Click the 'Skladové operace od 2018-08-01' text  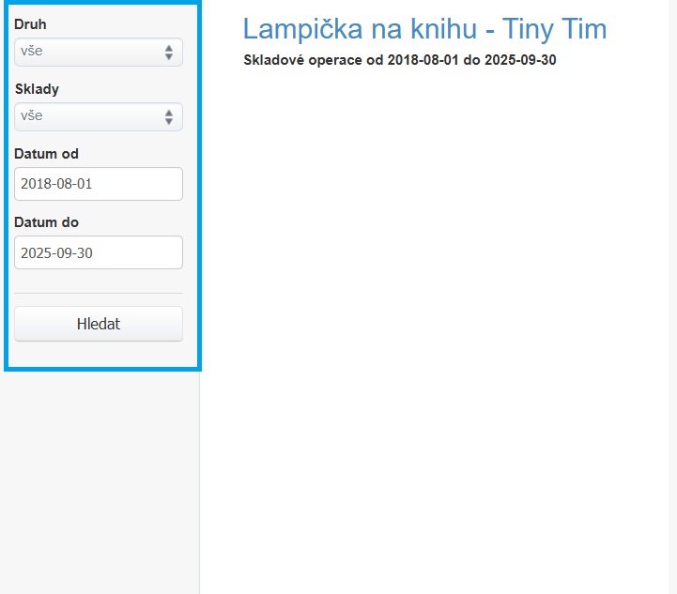pos(351,60)
